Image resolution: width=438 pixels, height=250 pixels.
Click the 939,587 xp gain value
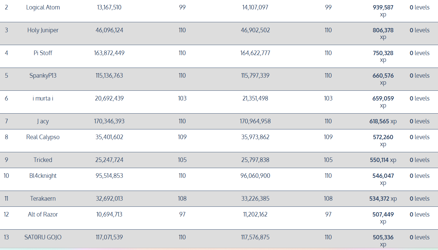383,8
